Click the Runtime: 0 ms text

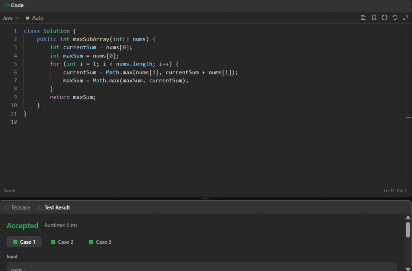coord(61,225)
